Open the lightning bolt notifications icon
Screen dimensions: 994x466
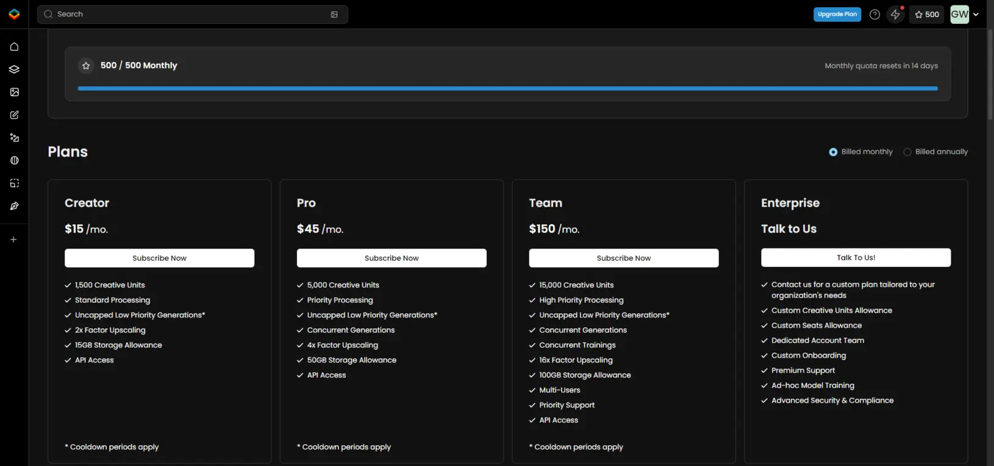tap(895, 15)
